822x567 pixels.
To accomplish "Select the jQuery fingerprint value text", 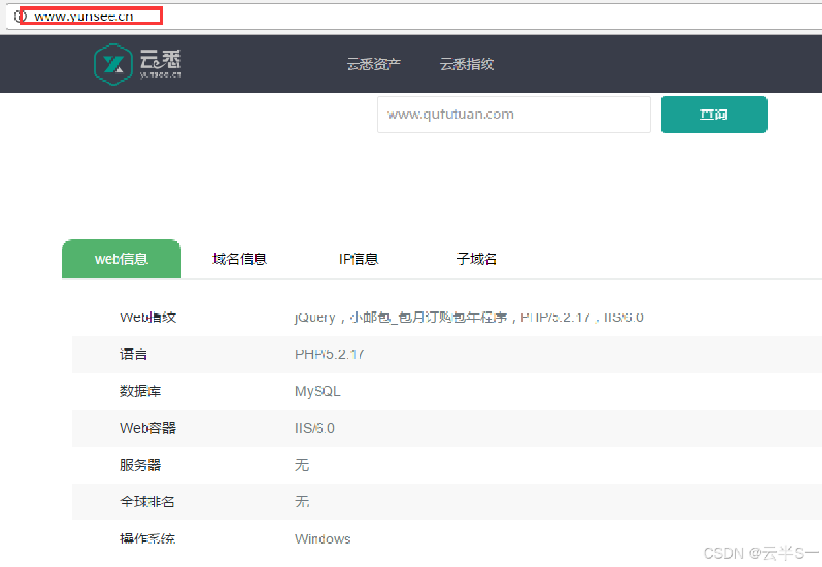I will pos(469,318).
